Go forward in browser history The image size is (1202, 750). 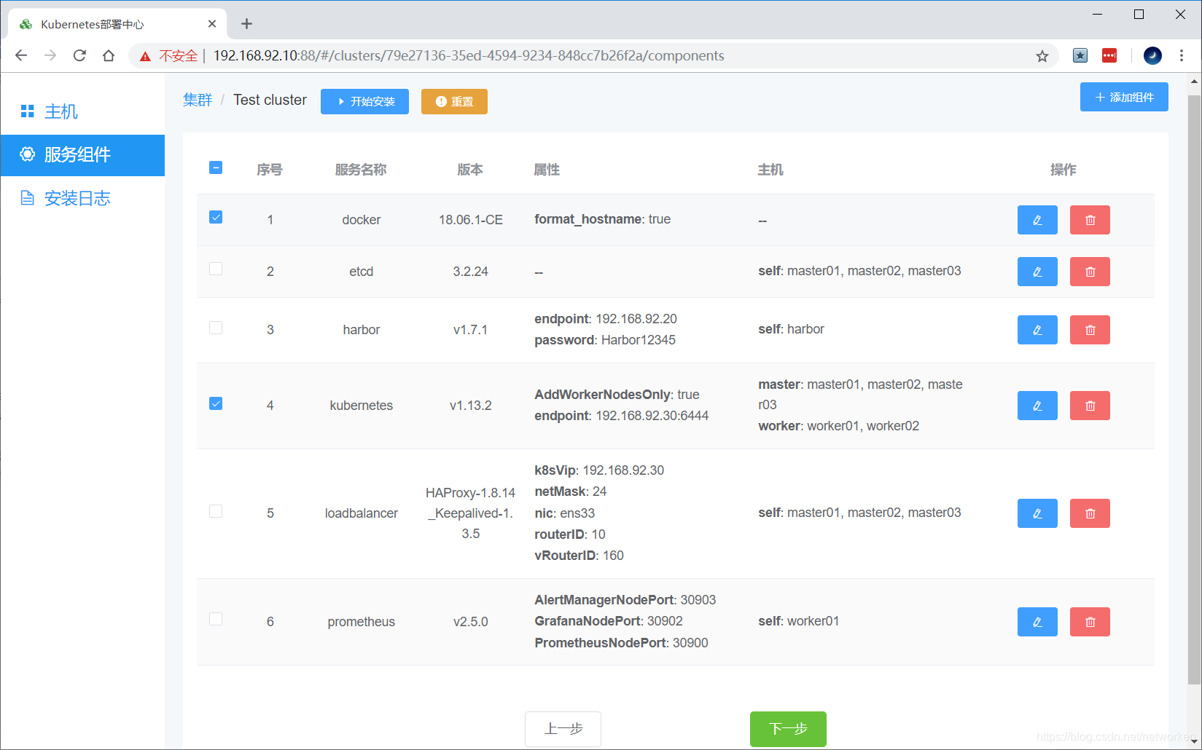50,55
